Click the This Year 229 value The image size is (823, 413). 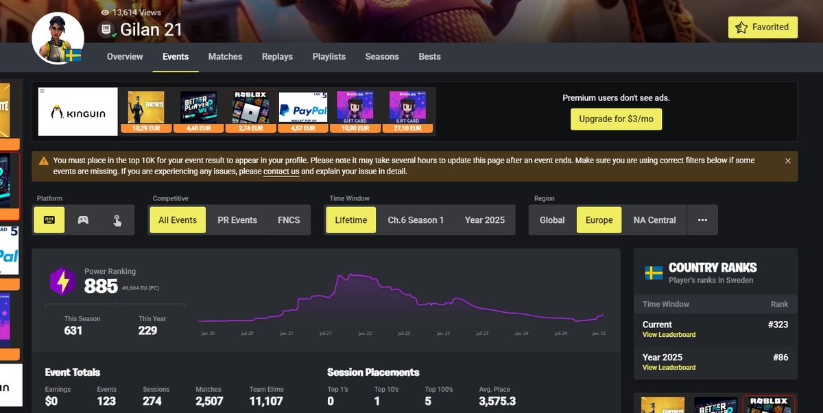(x=147, y=331)
